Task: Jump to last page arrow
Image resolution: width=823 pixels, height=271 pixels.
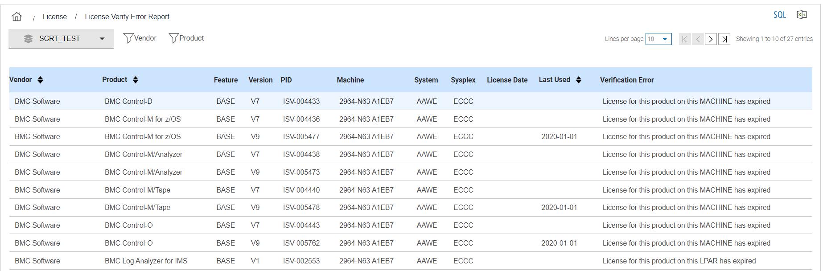Action: pyautogui.click(x=724, y=39)
